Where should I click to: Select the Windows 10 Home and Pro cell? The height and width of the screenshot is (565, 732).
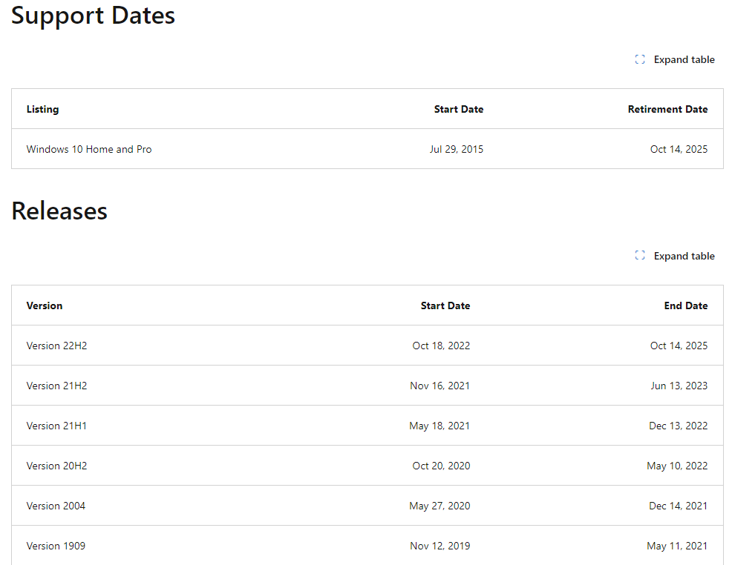(x=89, y=149)
